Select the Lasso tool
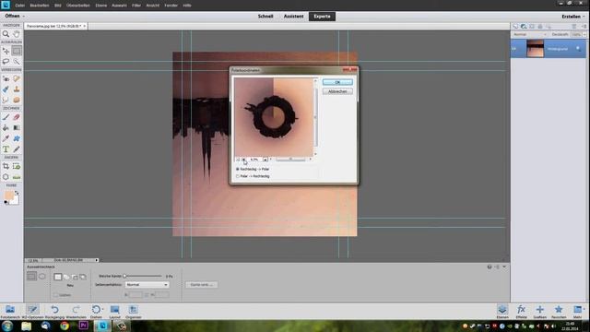This screenshot has height=332, width=590. [6, 62]
